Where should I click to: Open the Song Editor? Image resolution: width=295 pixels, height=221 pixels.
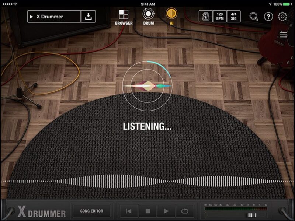pyautogui.click(x=91, y=211)
